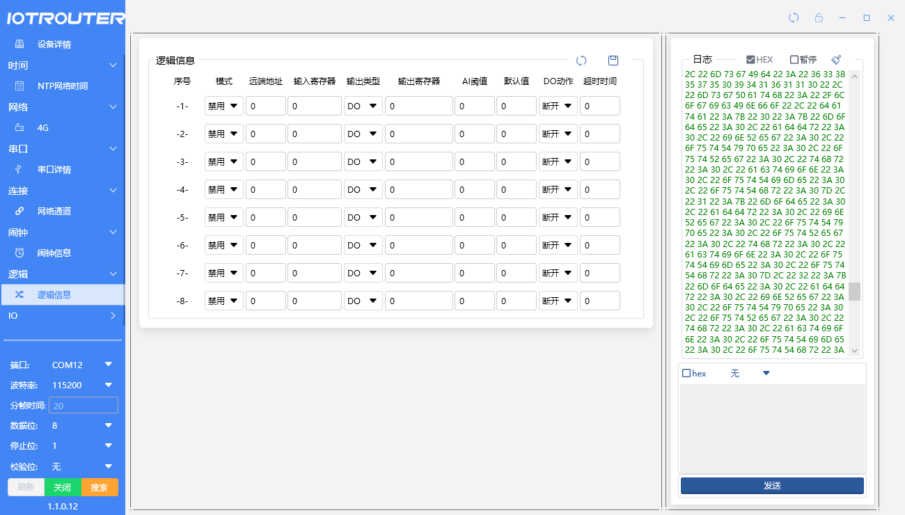Click the sync icon in title bar
The image size is (905, 515).
tap(794, 18)
